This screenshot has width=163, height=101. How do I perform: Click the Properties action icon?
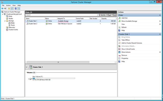click(x=119, y=58)
